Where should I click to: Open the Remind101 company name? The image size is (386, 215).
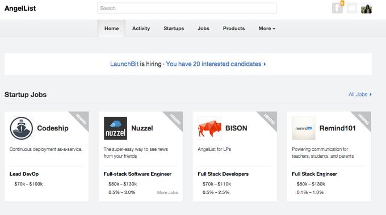tap(338, 128)
